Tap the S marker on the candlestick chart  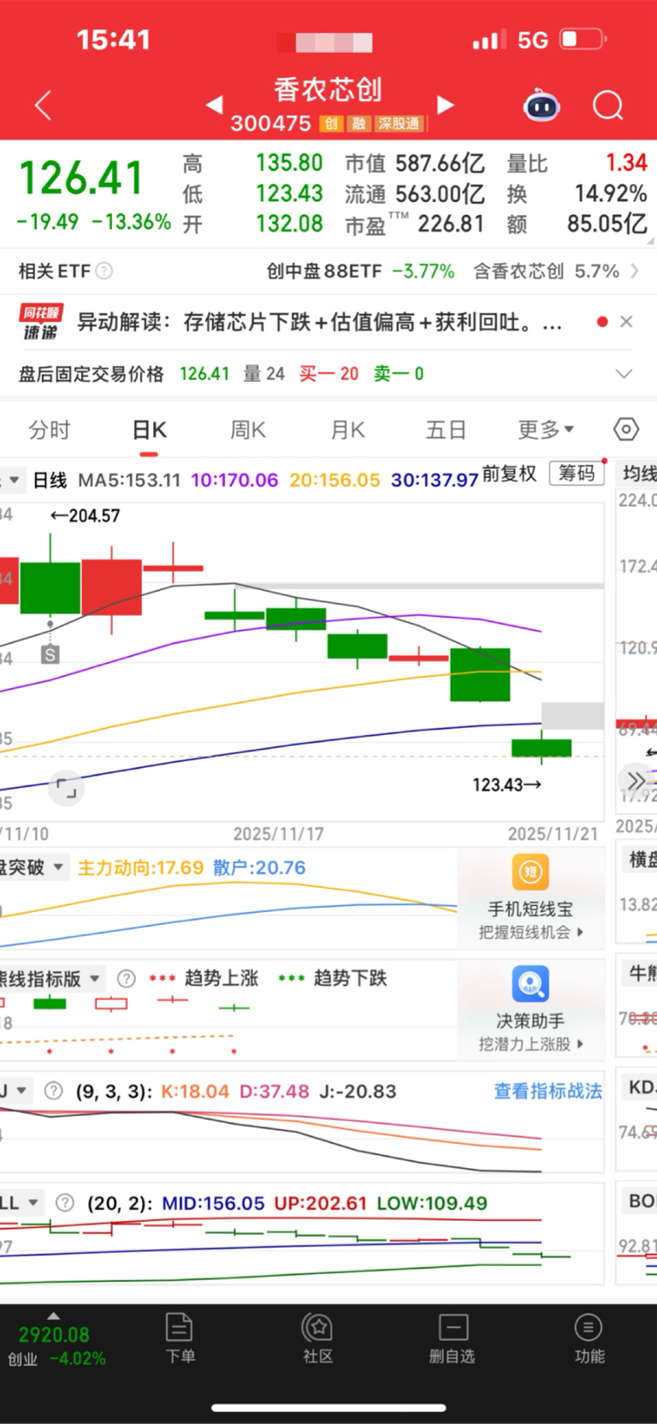50,655
